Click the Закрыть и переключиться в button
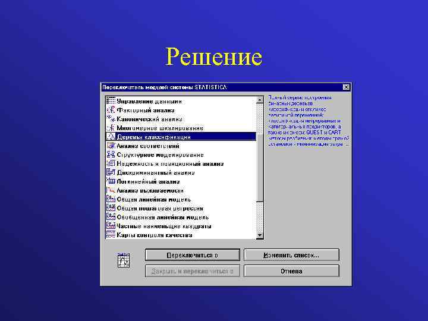This screenshot has height=321, width=428. (x=193, y=271)
